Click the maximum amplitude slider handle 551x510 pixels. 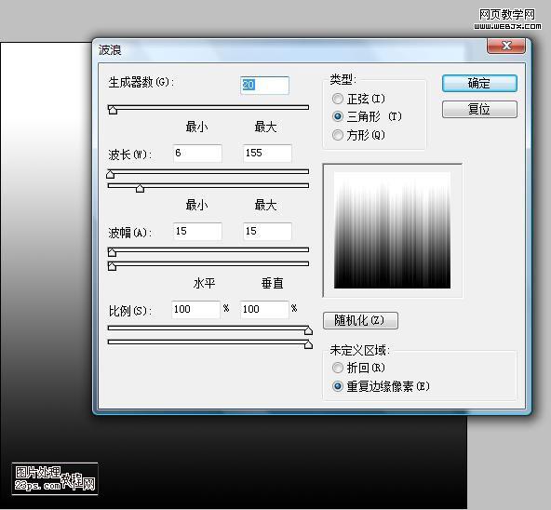112,266
